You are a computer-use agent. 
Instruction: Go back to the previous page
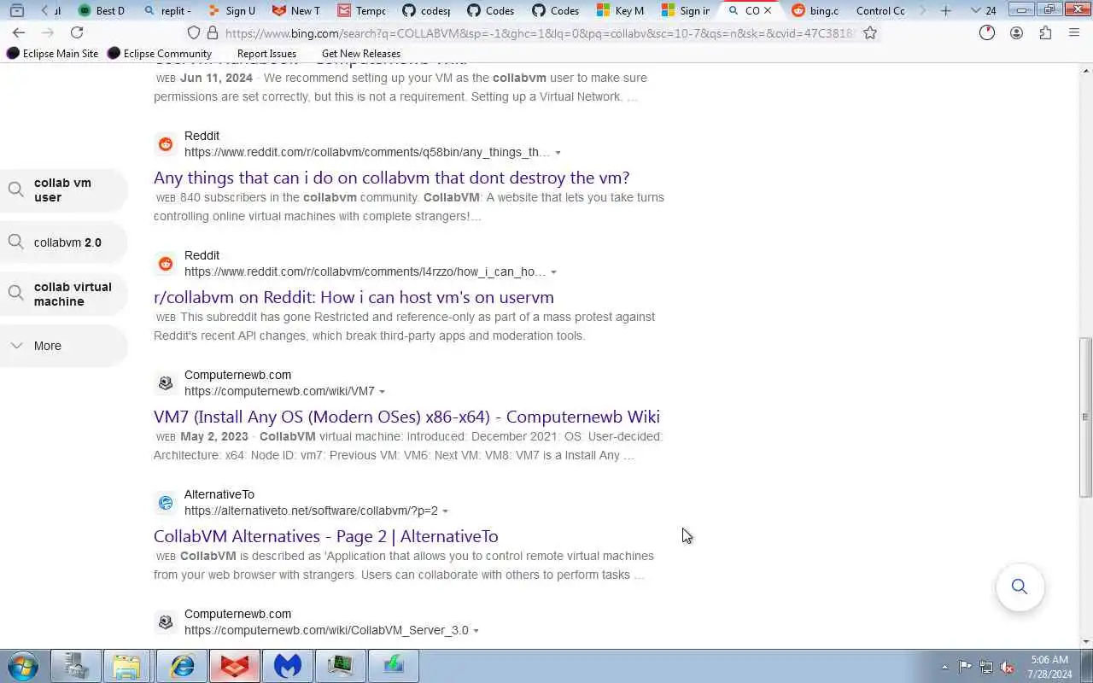(19, 32)
